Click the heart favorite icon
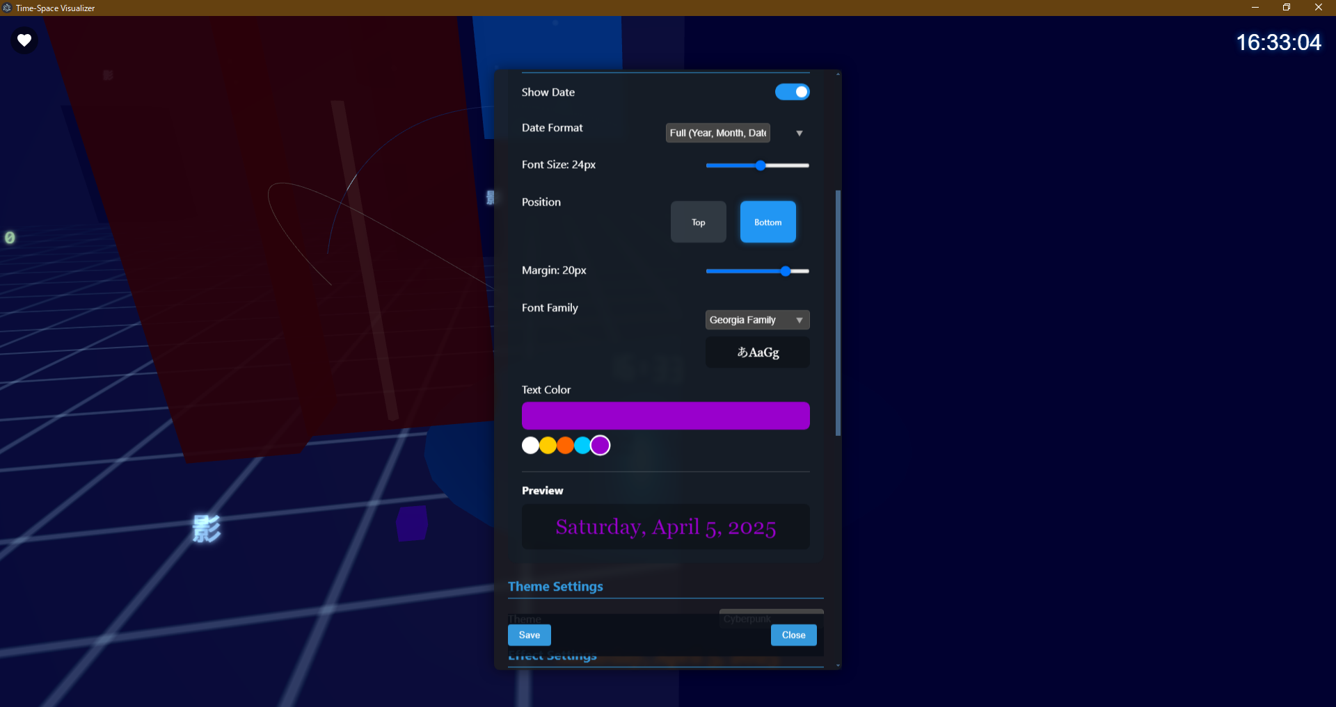 (24, 40)
